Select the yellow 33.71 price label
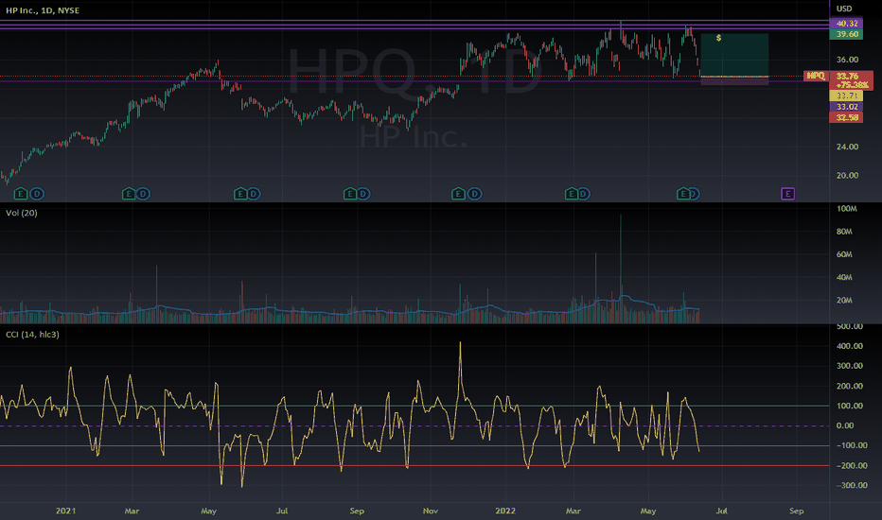The image size is (882, 520). click(846, 96)
